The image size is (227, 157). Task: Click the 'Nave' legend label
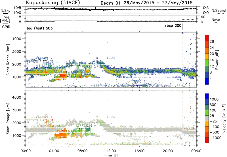click(x=216, y=20)
